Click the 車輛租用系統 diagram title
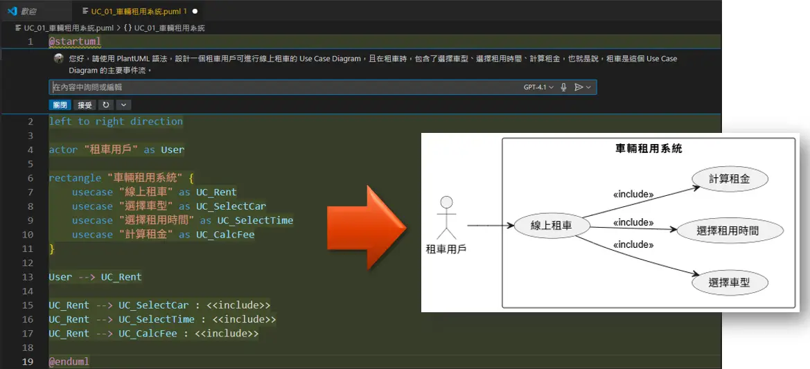This screenshot has height=369, width=810. click(649, 149)
